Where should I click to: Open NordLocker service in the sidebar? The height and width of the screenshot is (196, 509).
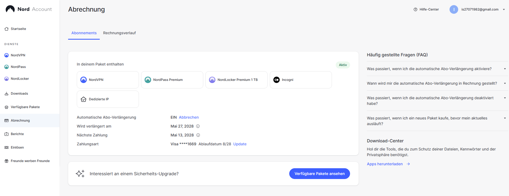pos(30,79)
